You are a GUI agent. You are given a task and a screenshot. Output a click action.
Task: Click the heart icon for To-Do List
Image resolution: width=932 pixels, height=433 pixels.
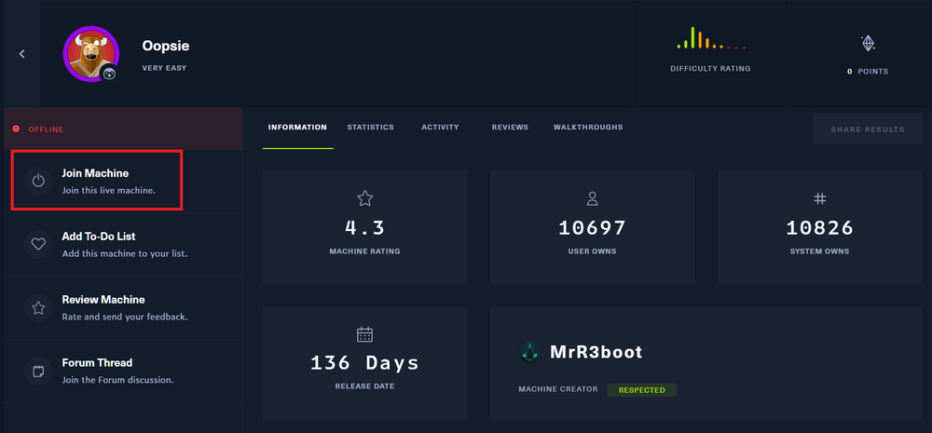tap(38, 244)
